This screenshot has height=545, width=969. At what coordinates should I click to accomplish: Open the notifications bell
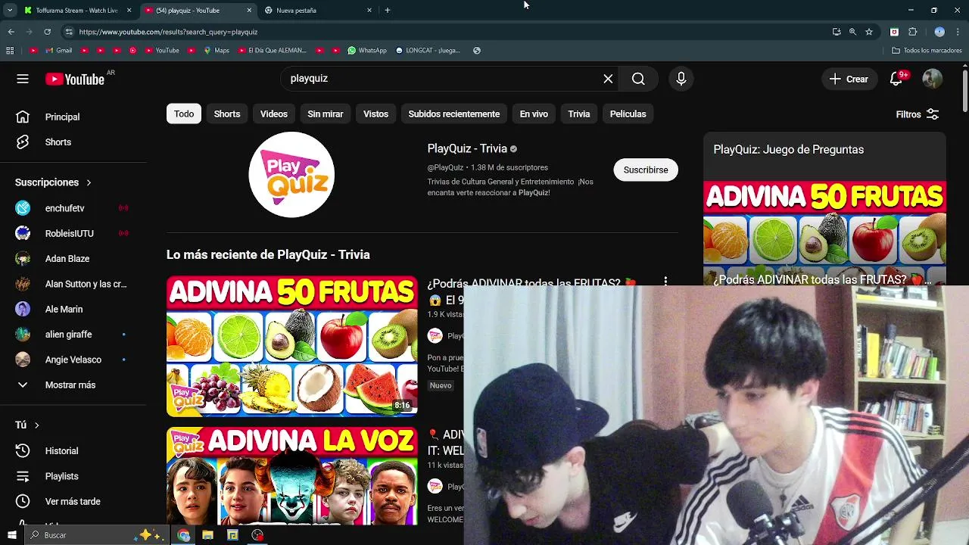[x=896, y=79]
